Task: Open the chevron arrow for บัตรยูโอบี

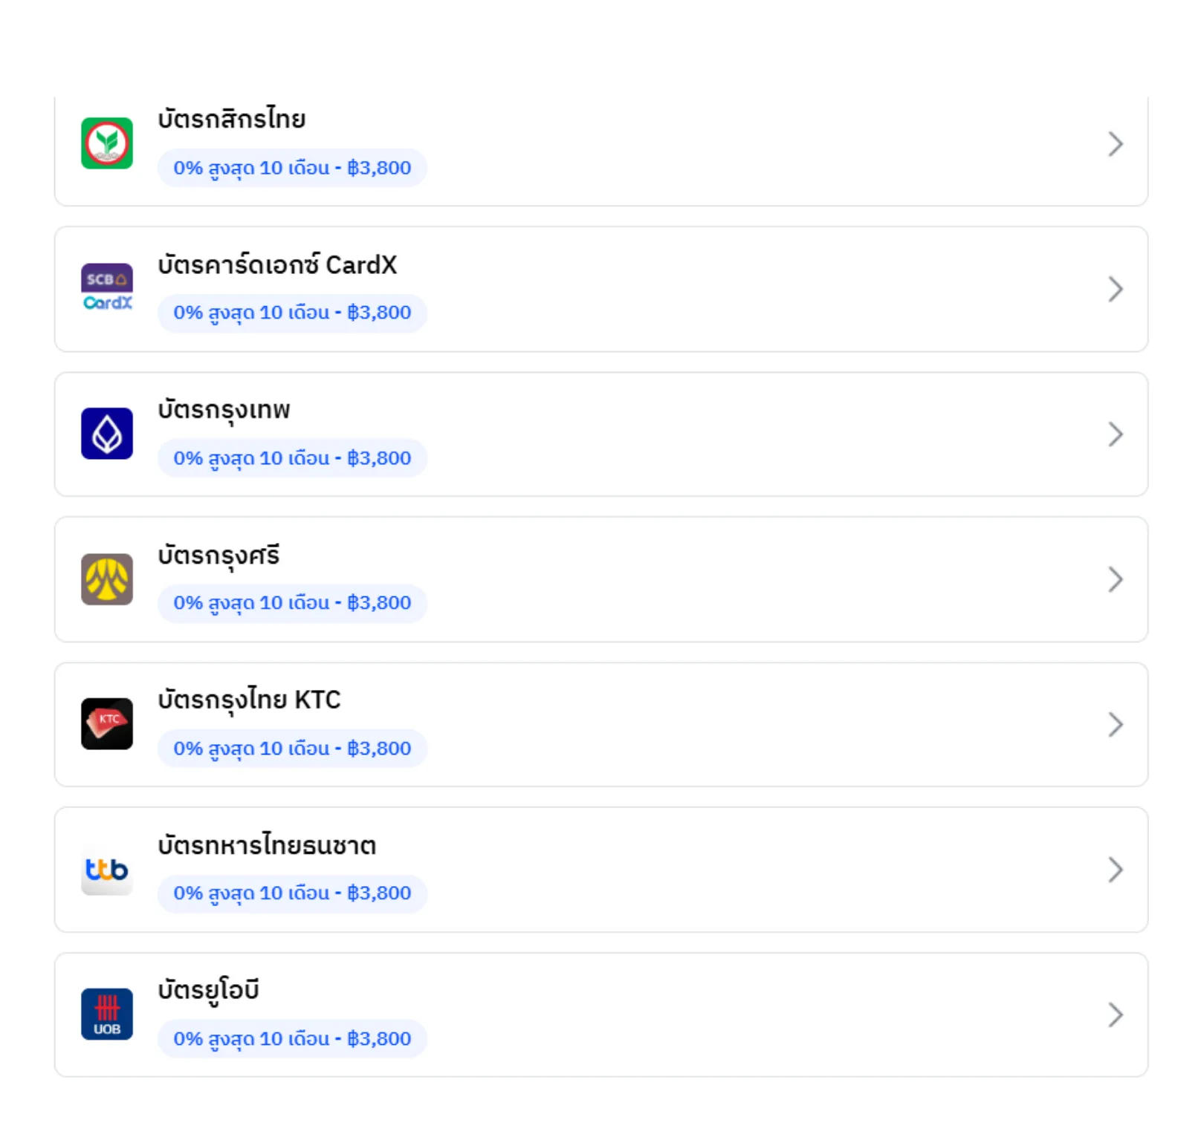Action: [1115, 1015]
